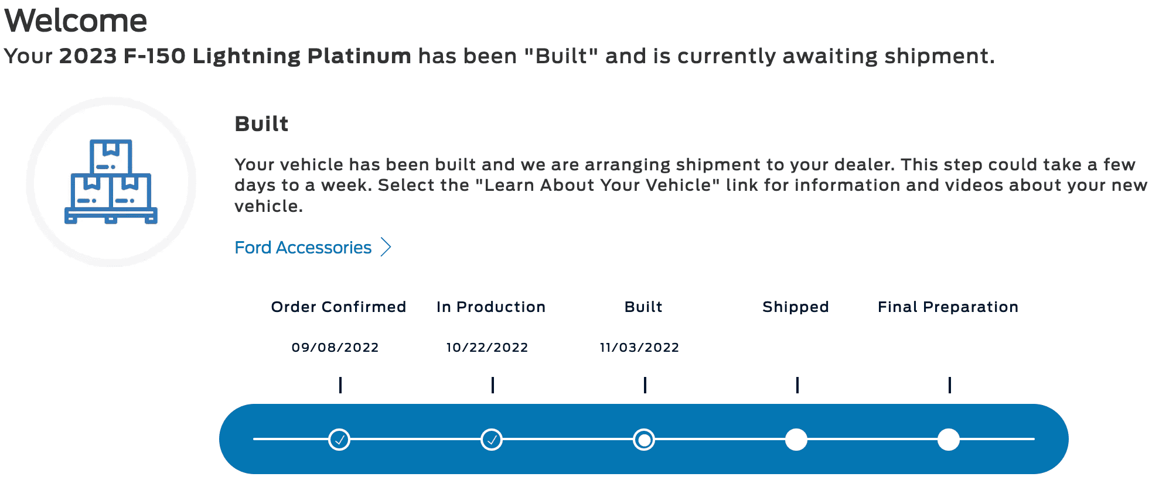
Task: Select the Final Preparation stage label
Action: [948, 307]
